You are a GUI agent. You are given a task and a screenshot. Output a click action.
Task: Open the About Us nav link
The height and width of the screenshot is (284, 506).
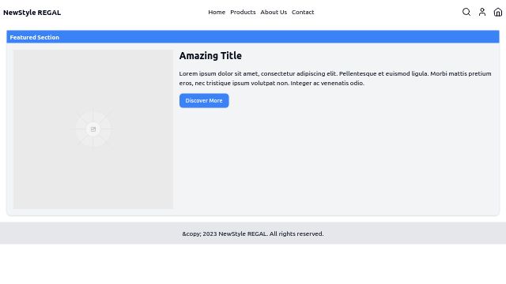click(x=274, y=13)
